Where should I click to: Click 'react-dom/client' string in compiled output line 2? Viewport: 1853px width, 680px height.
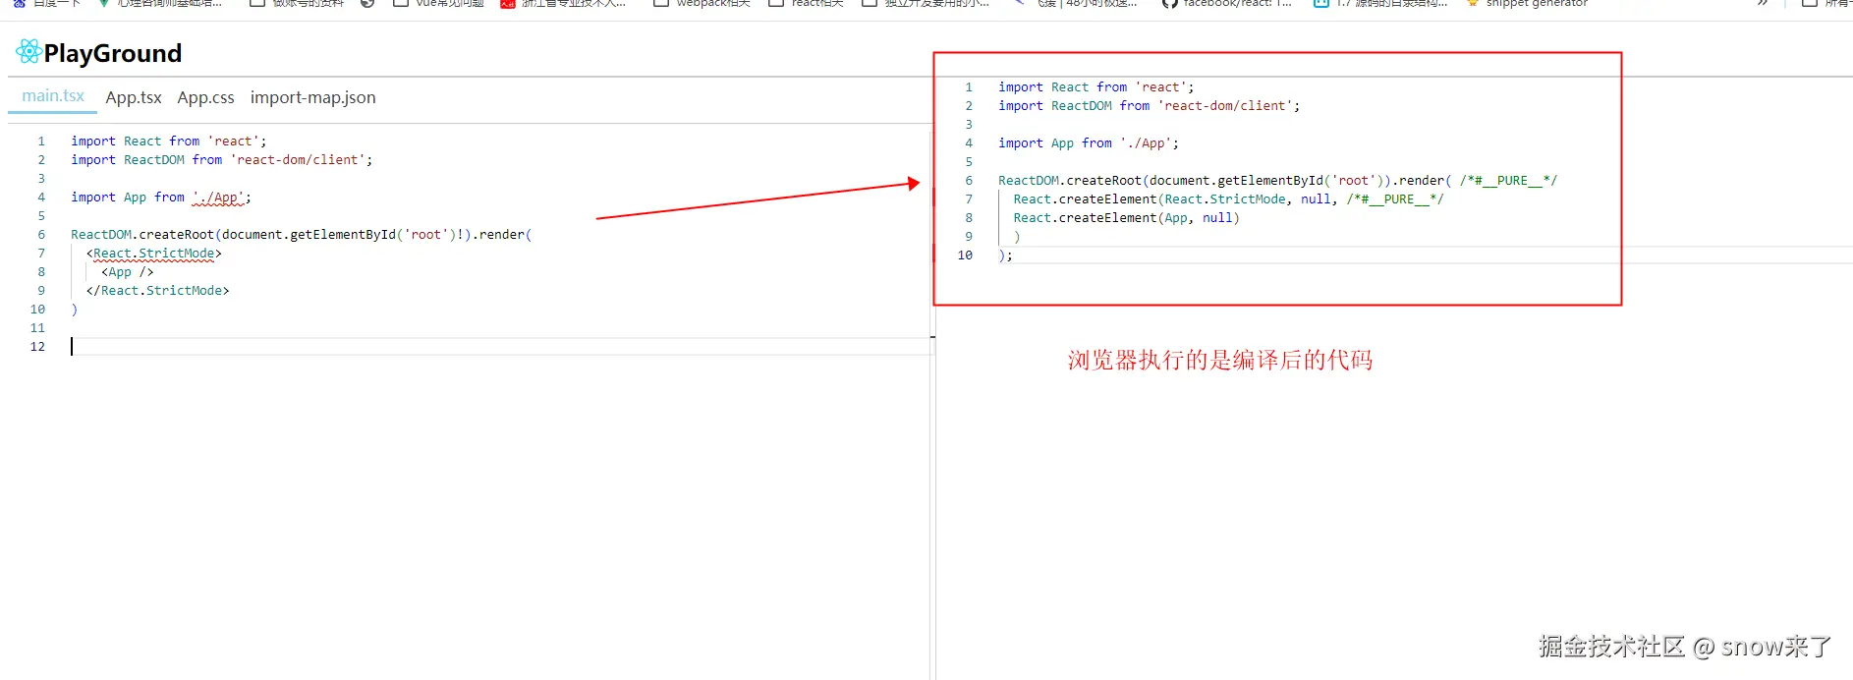(x=1225, y=106)
